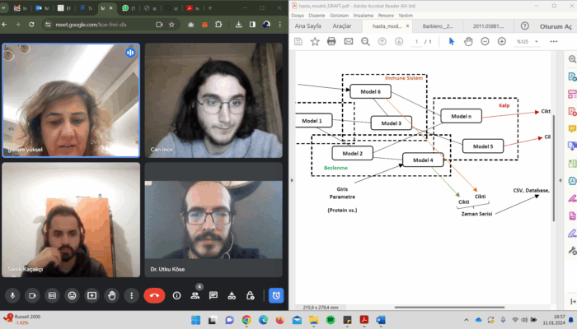
Task: Open the %125 zoom level dropdown
Action: coord(528,41)
